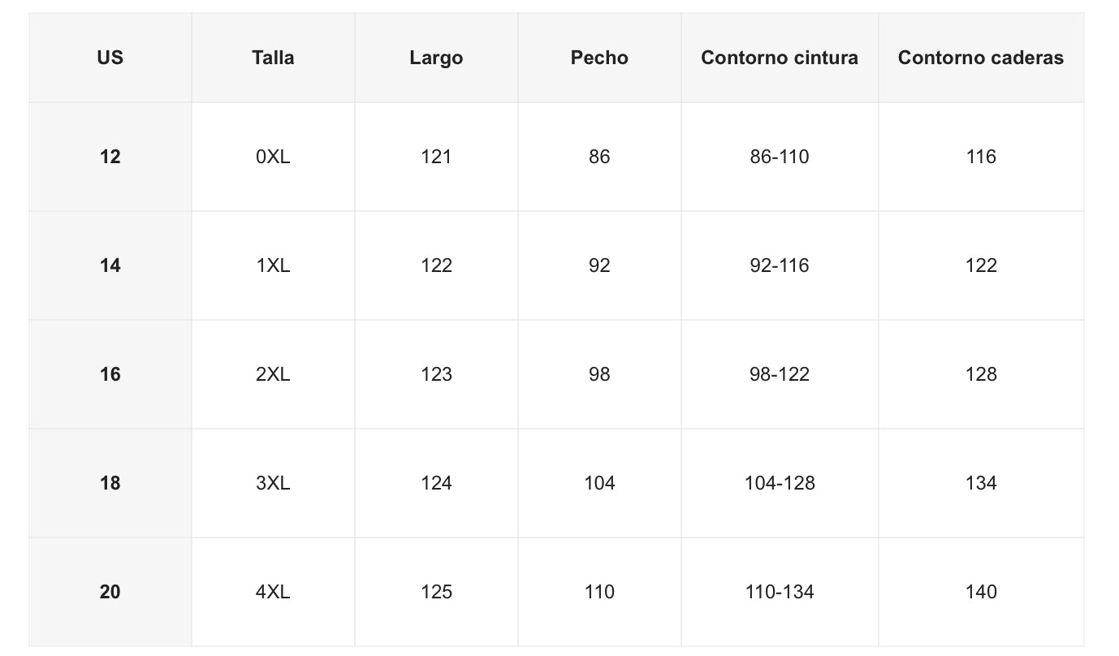Click length value 123 cell

(x=436, y=374)
